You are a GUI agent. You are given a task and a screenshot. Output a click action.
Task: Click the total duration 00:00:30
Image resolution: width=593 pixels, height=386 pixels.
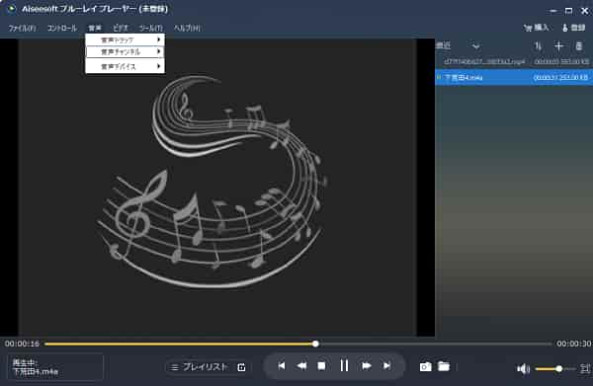tap(573, 344)
